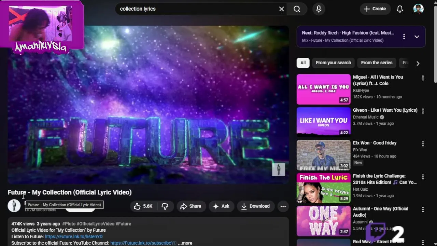Open 'Ethereal Music' channel name

coord(366,117)
